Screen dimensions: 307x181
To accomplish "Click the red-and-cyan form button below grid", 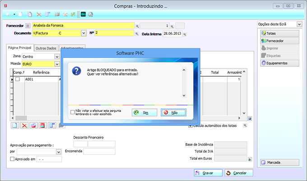I will click(43, 125).
